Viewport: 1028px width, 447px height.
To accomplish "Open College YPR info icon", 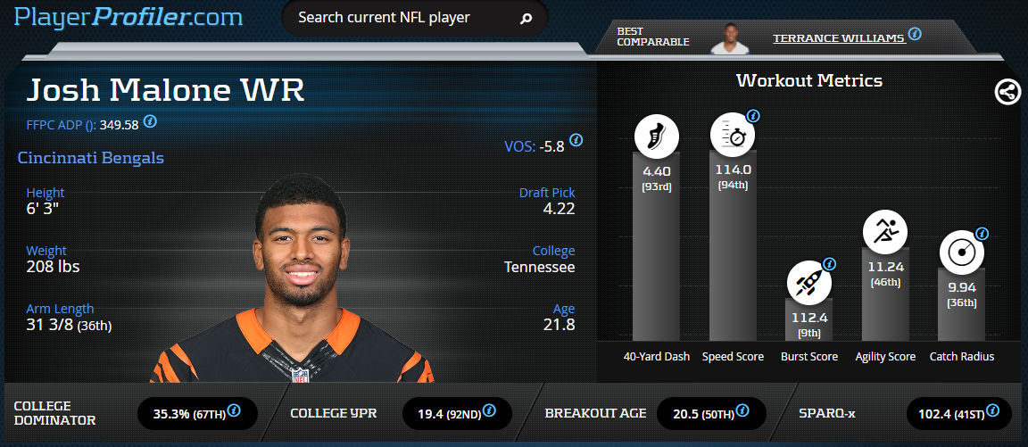I will (488, 411).
